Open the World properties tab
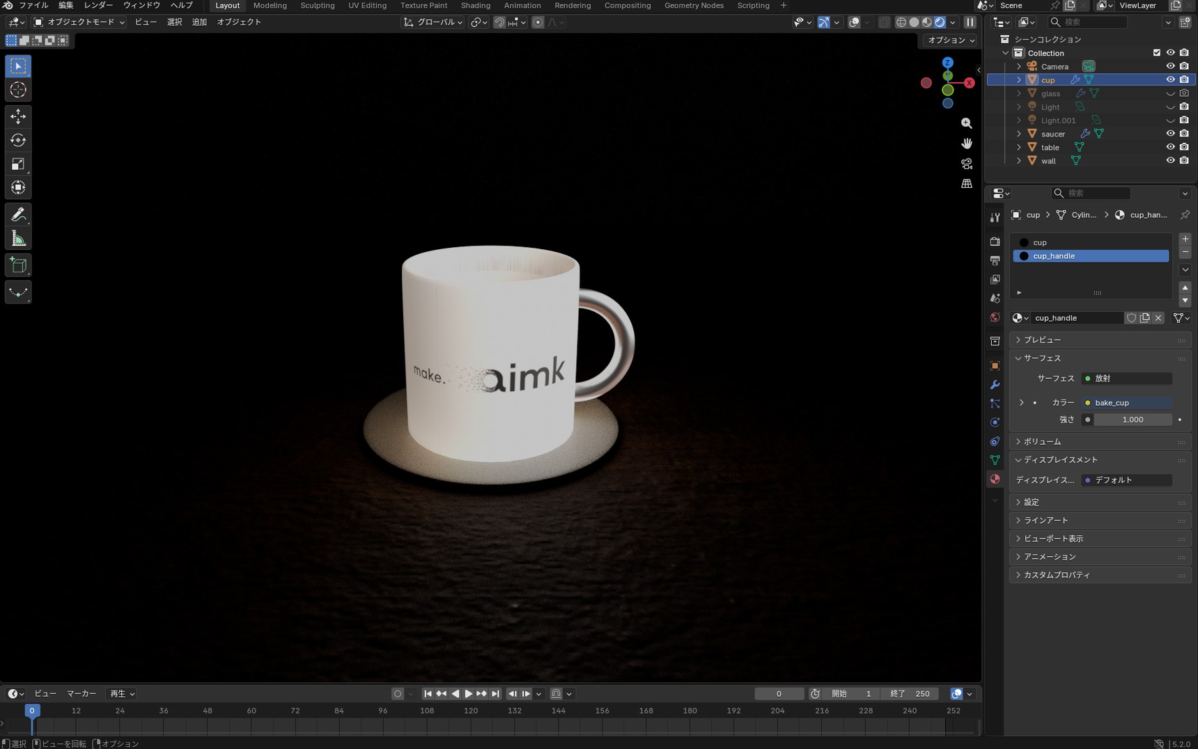The width and height of the screenshot is (1198, 749). click(x=995, y=317)
